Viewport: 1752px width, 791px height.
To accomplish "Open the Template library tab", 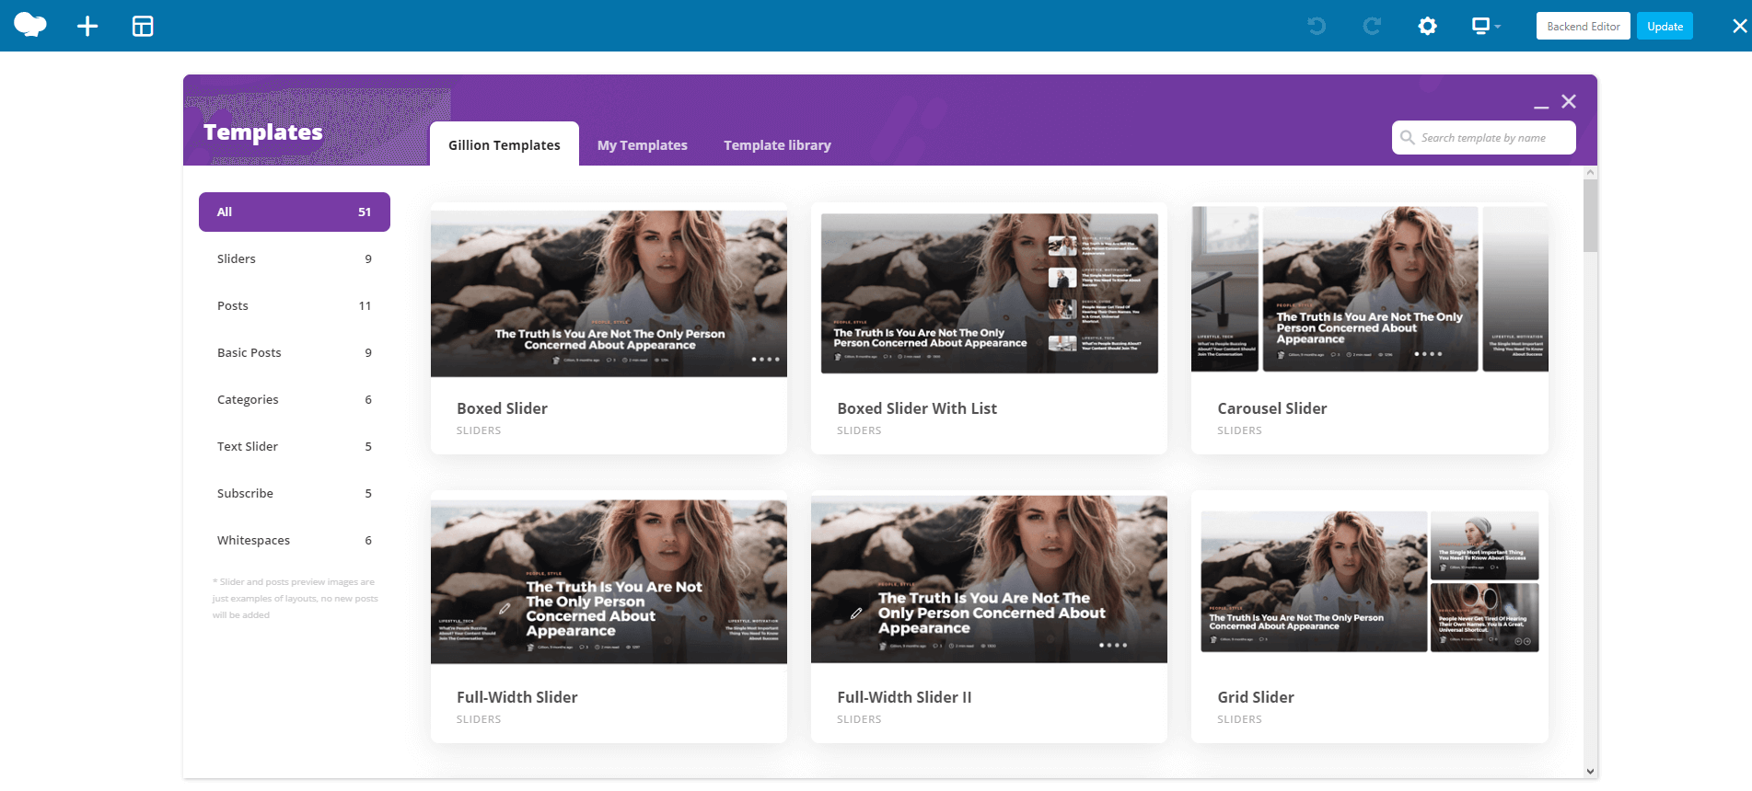I will point(777,145).
